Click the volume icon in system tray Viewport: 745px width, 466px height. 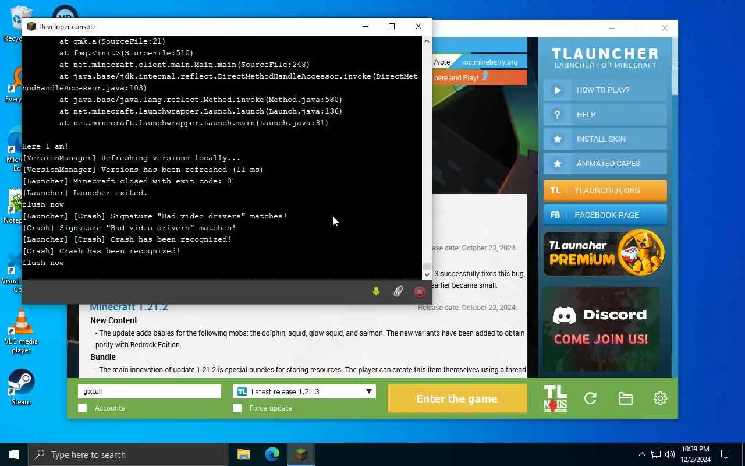coord(670,454)
